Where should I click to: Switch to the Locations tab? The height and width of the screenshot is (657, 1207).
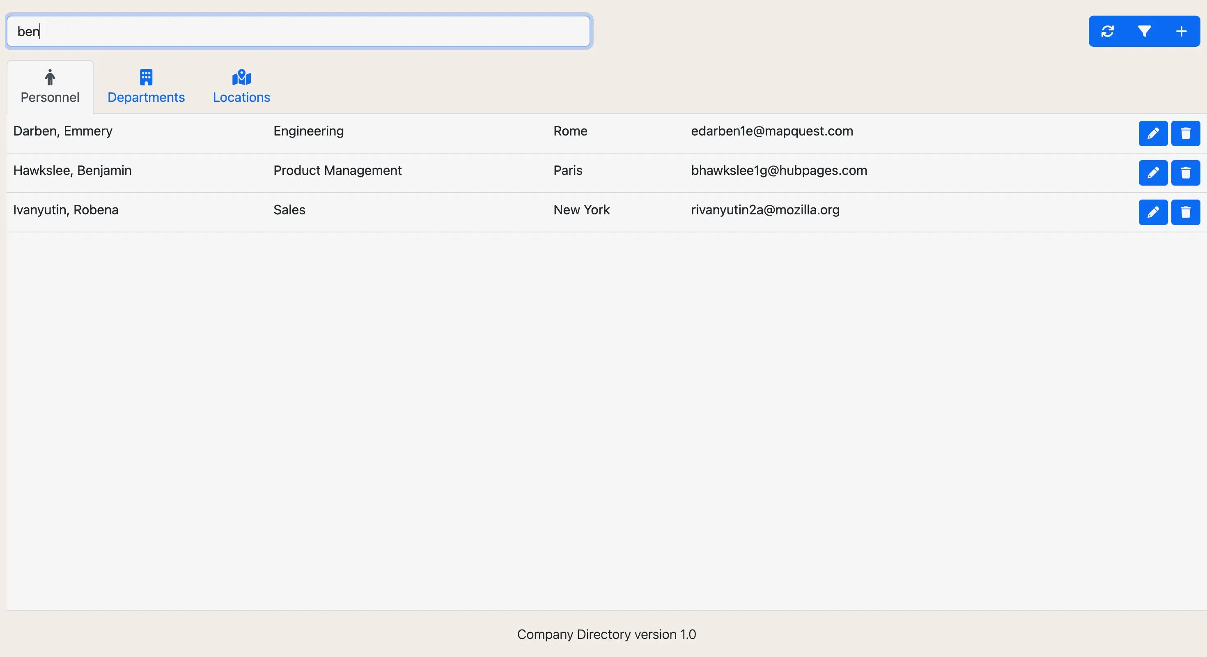[241, 87]
